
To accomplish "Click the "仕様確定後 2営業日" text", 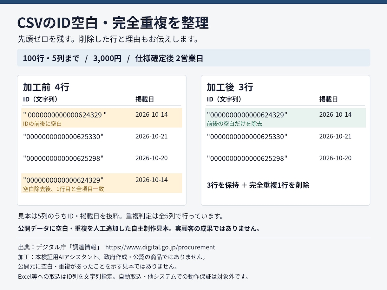I will coord(169,59).
